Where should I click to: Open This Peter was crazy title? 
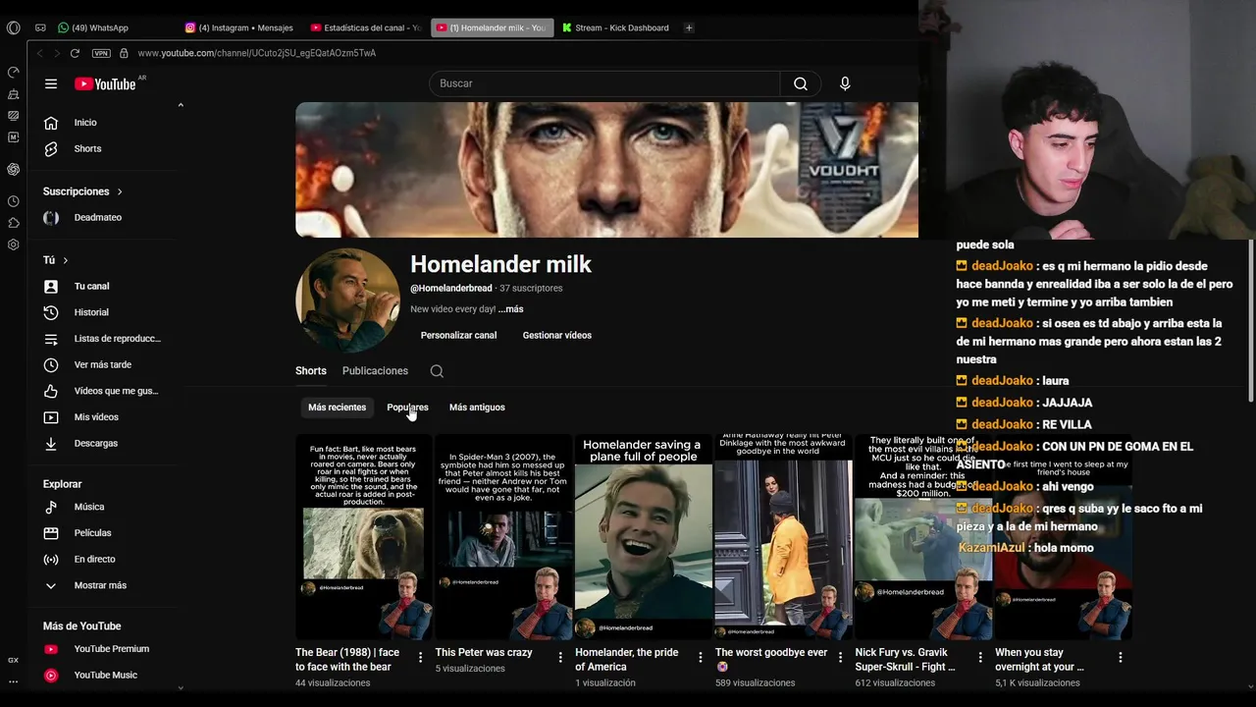click(484, 653)
